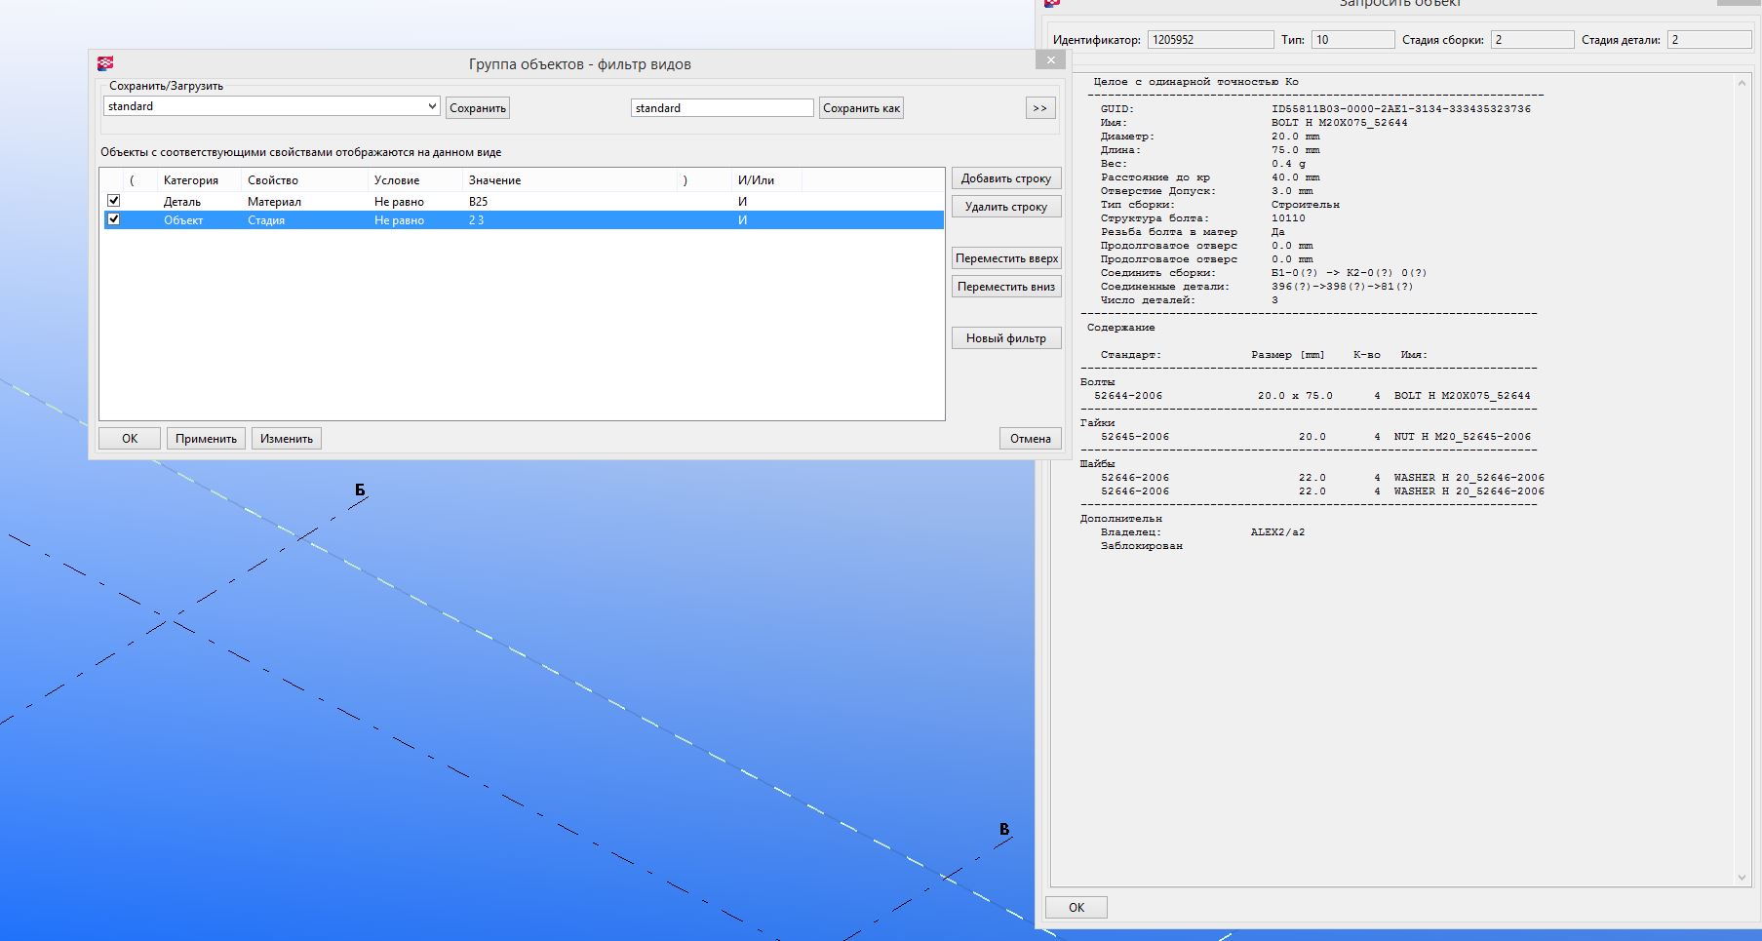Toggle checkbox for the Объект Стадия row
Image resolution: width=1762 pixels, height=941 pixels.
pyautogui.click(x=114, y=219)
